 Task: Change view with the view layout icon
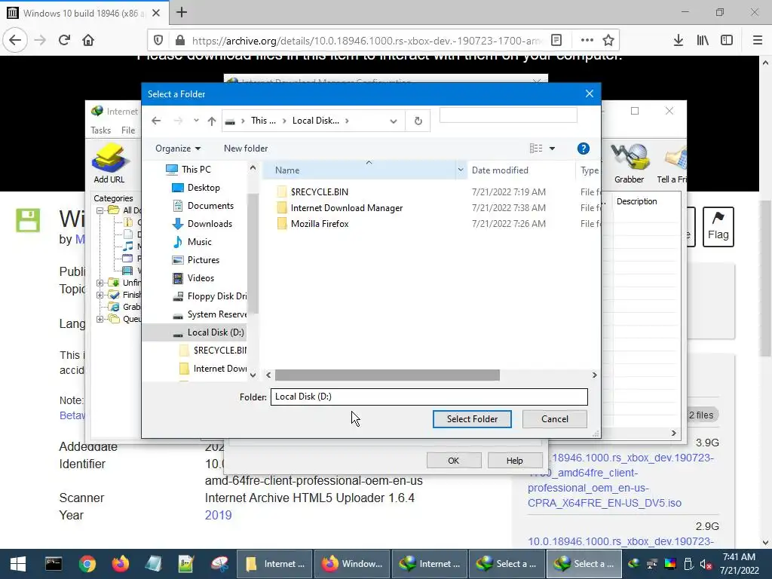coord(536,149)
